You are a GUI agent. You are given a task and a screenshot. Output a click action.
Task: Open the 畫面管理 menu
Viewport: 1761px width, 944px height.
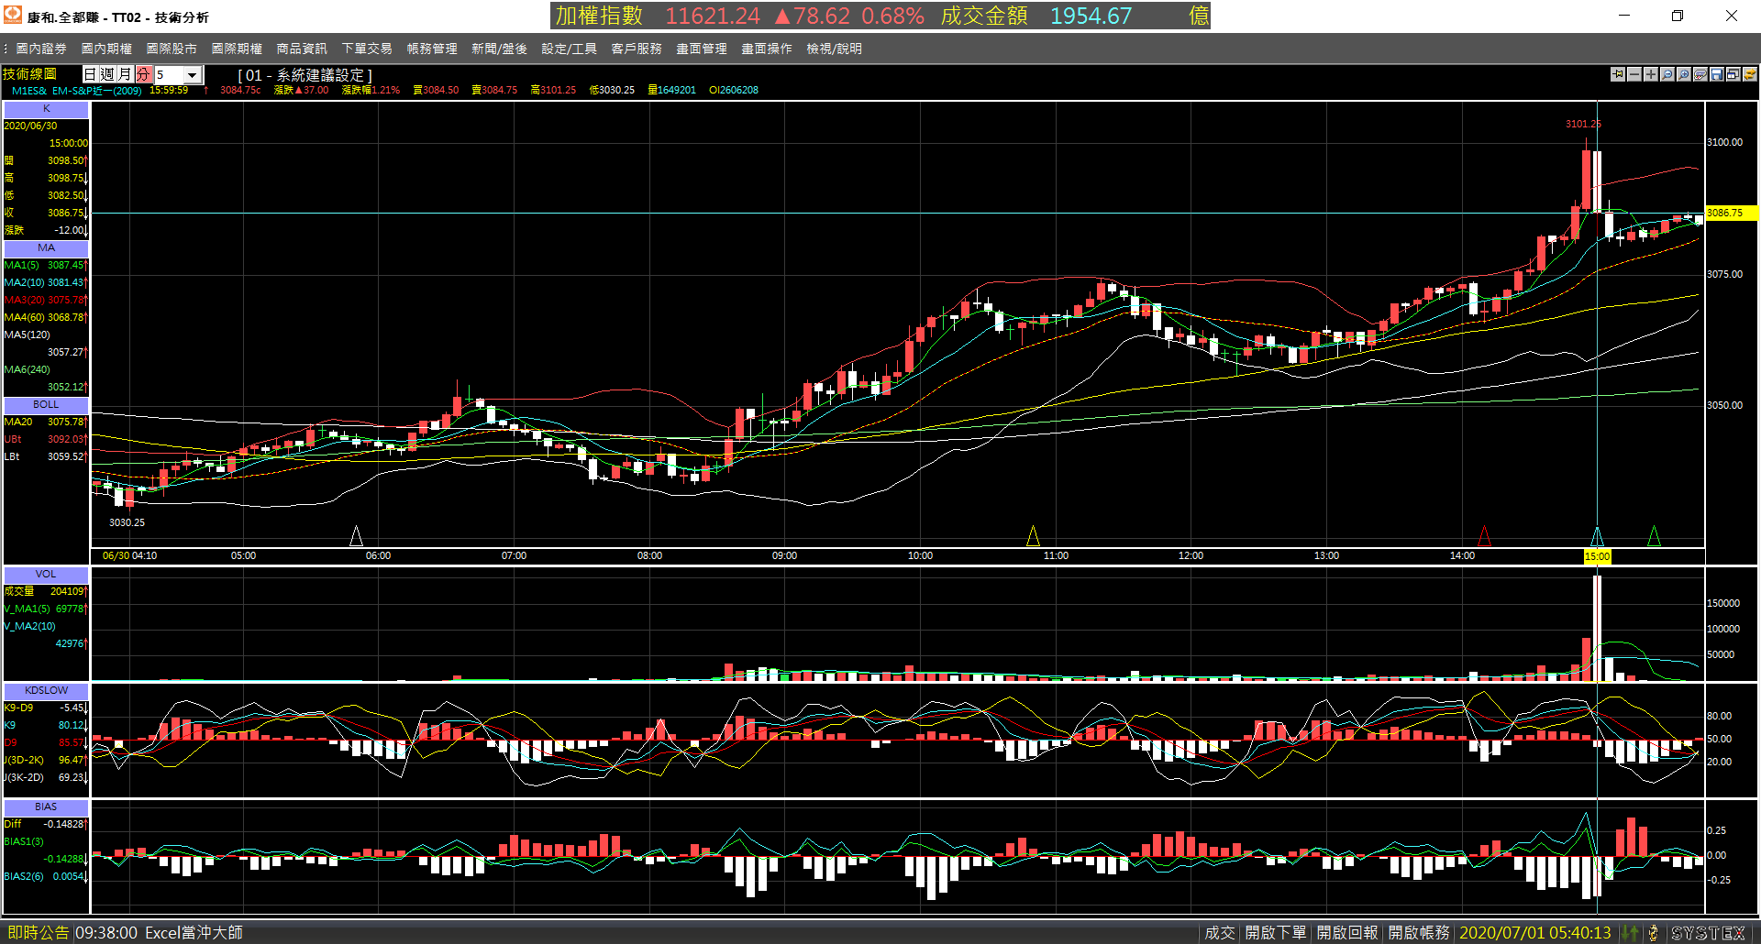[x=702, y=49]
